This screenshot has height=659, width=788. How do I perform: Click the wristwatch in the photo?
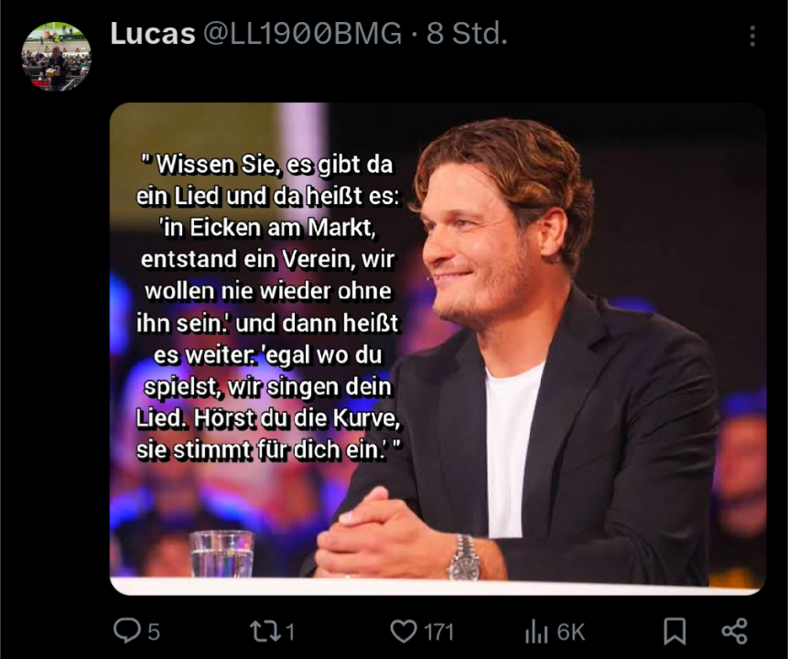(x=464, y=556)
